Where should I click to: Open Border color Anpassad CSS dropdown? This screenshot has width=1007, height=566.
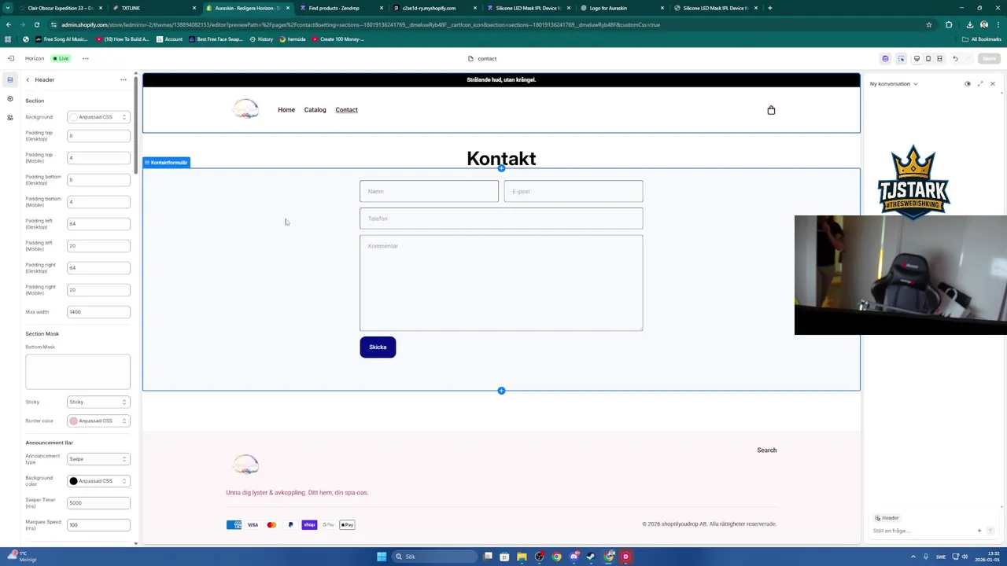tap(98, 421)
